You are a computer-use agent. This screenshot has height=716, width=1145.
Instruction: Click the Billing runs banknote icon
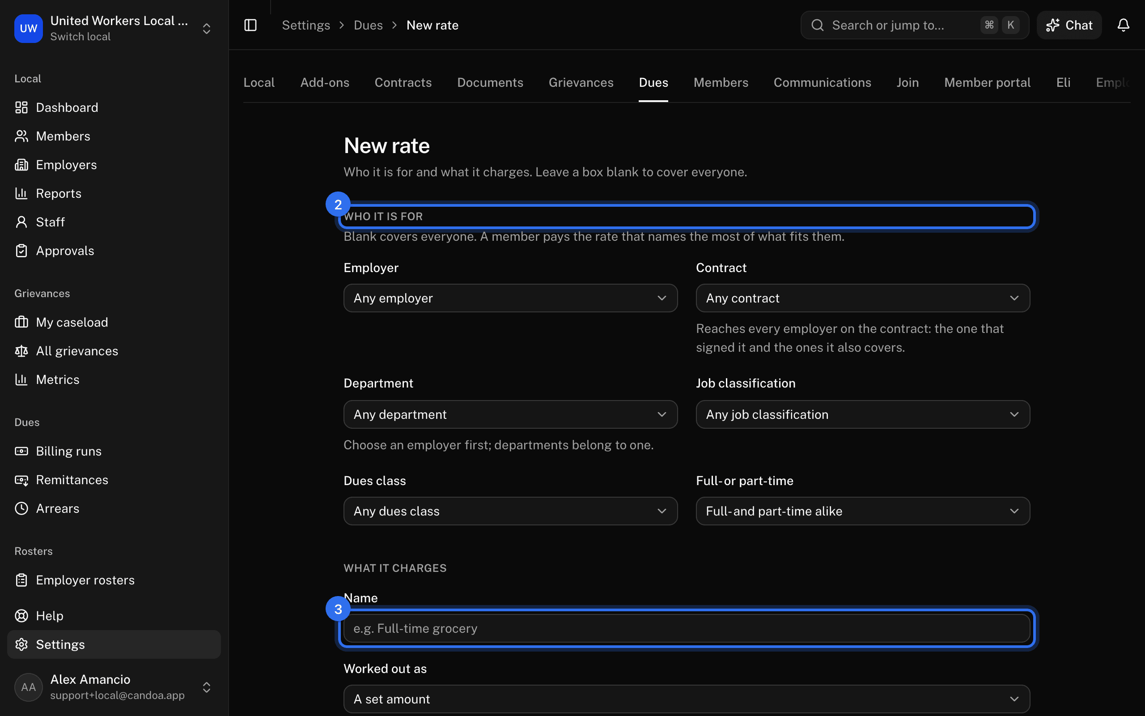tap(21, 451)
